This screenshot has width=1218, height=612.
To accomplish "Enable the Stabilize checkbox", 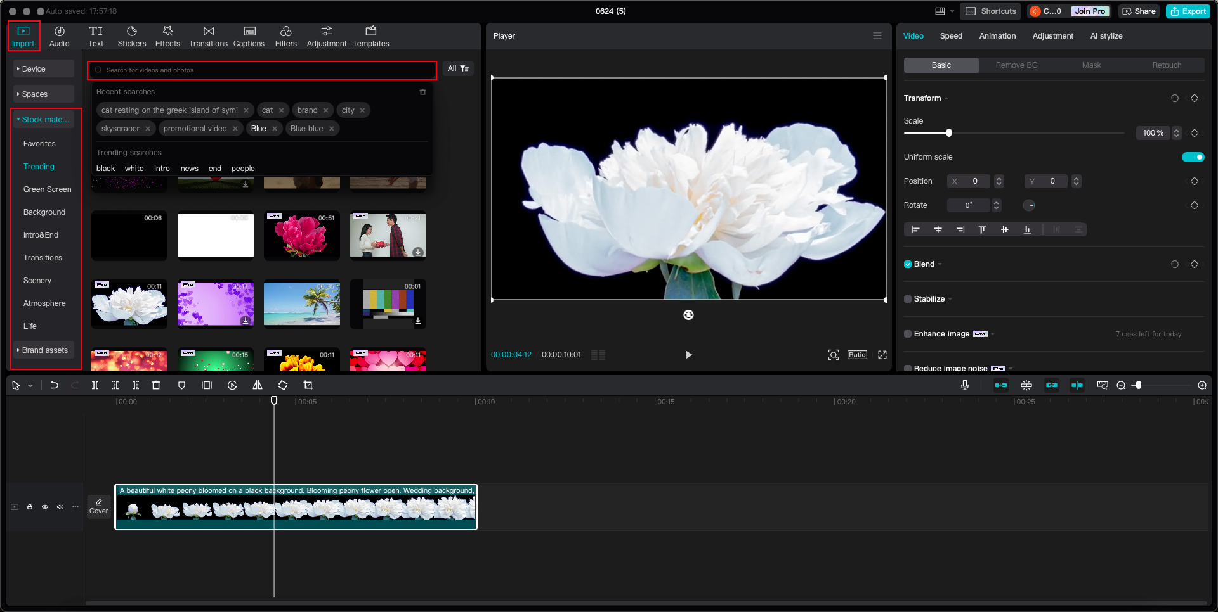I will pyautogui.click(x=908, y=299).
